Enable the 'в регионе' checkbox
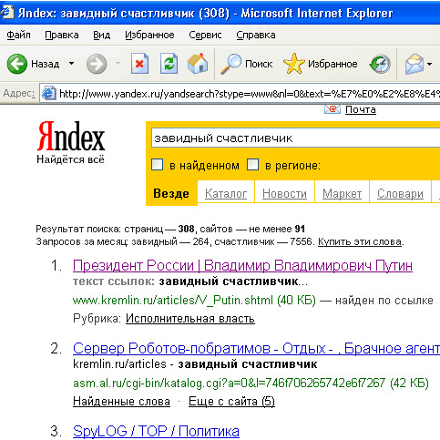Screen dimensions: 440x440 coord(252,165)
